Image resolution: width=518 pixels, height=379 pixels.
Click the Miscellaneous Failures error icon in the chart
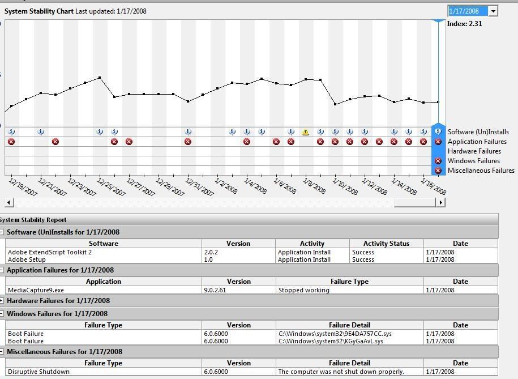(x=438, y=171)
